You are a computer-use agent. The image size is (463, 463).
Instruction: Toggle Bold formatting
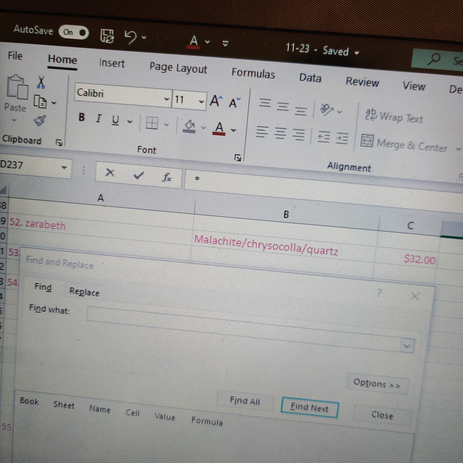82,117
